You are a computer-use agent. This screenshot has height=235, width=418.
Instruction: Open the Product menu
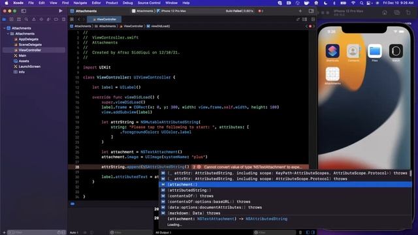pyautogui.click(x=112, y=3)
